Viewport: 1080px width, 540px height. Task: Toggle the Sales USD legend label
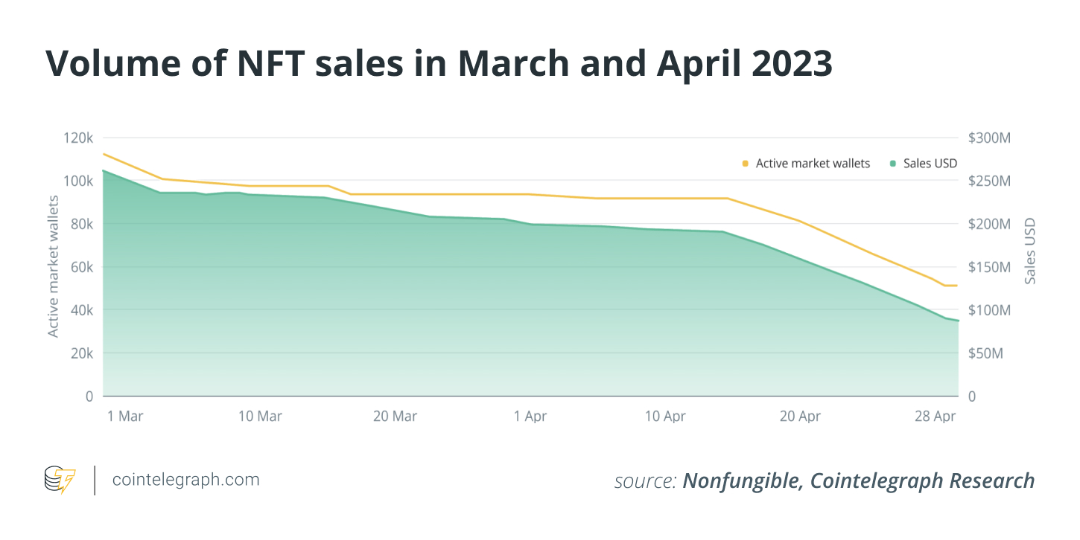pos(930,164)
